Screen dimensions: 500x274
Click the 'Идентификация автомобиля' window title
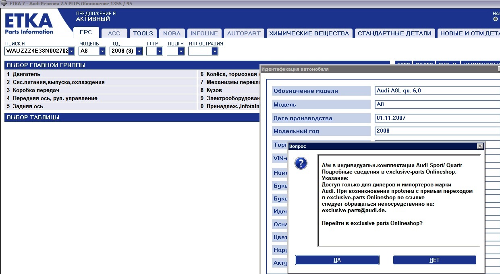[295, 69]
